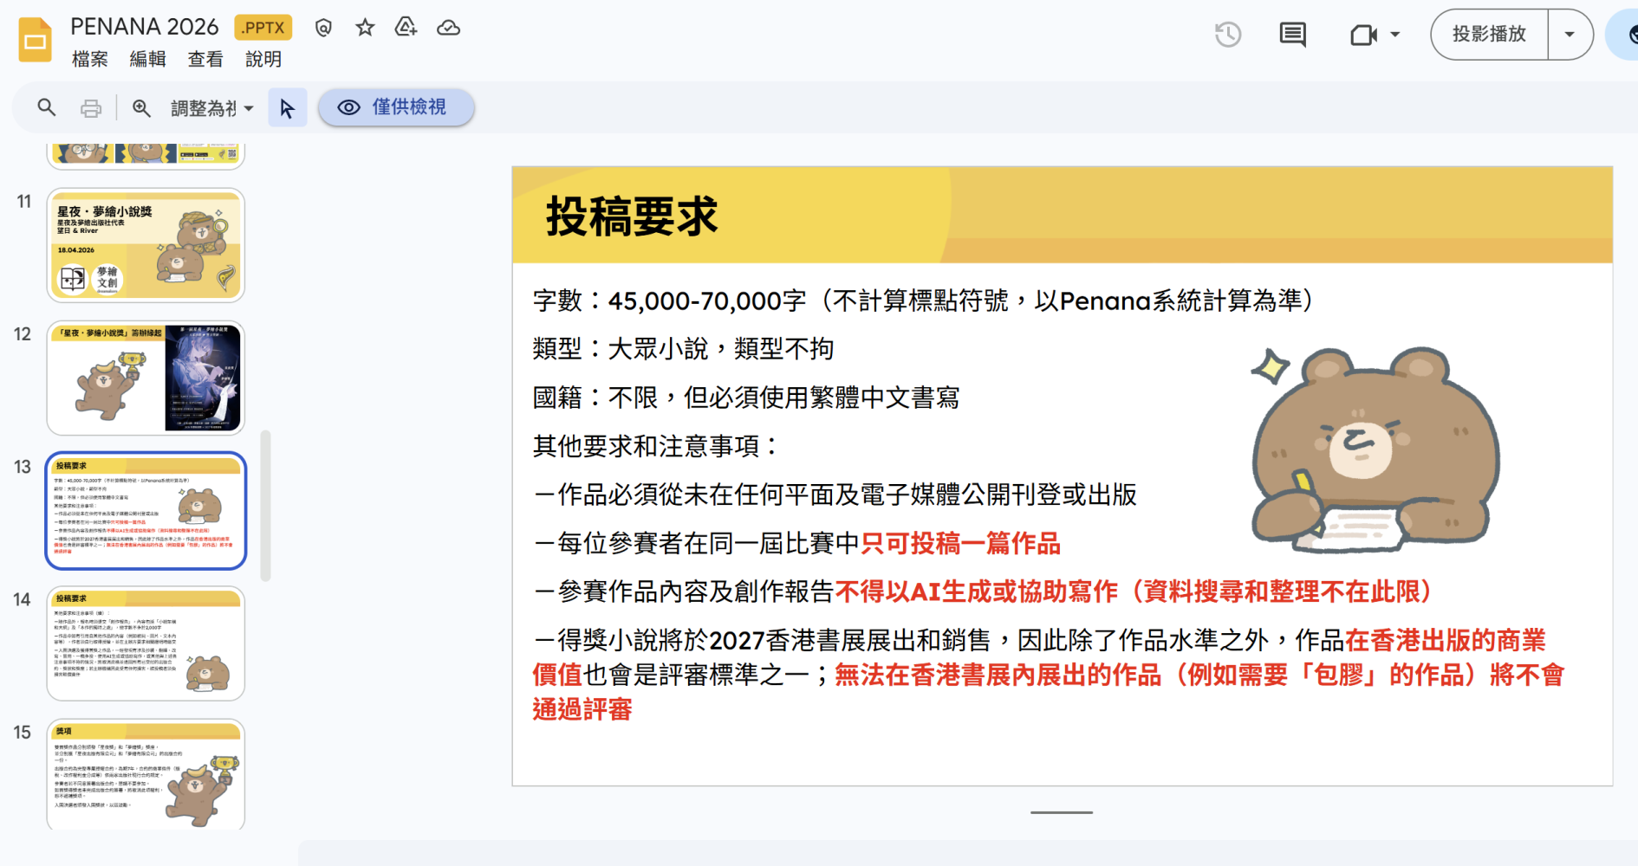Open version history clock icon

(1228, 35)
